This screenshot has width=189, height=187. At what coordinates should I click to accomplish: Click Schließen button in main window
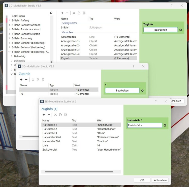(178, 101)
